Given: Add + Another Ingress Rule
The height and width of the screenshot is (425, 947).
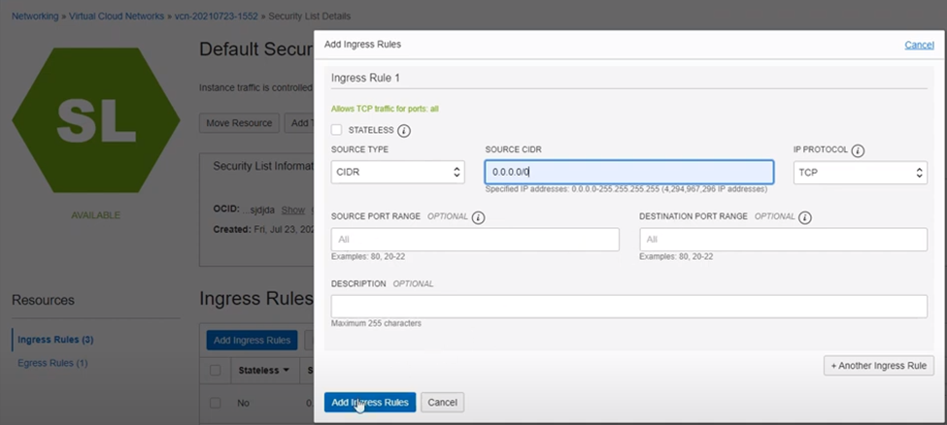Looking at the screenshot, I should click(879, 365).
